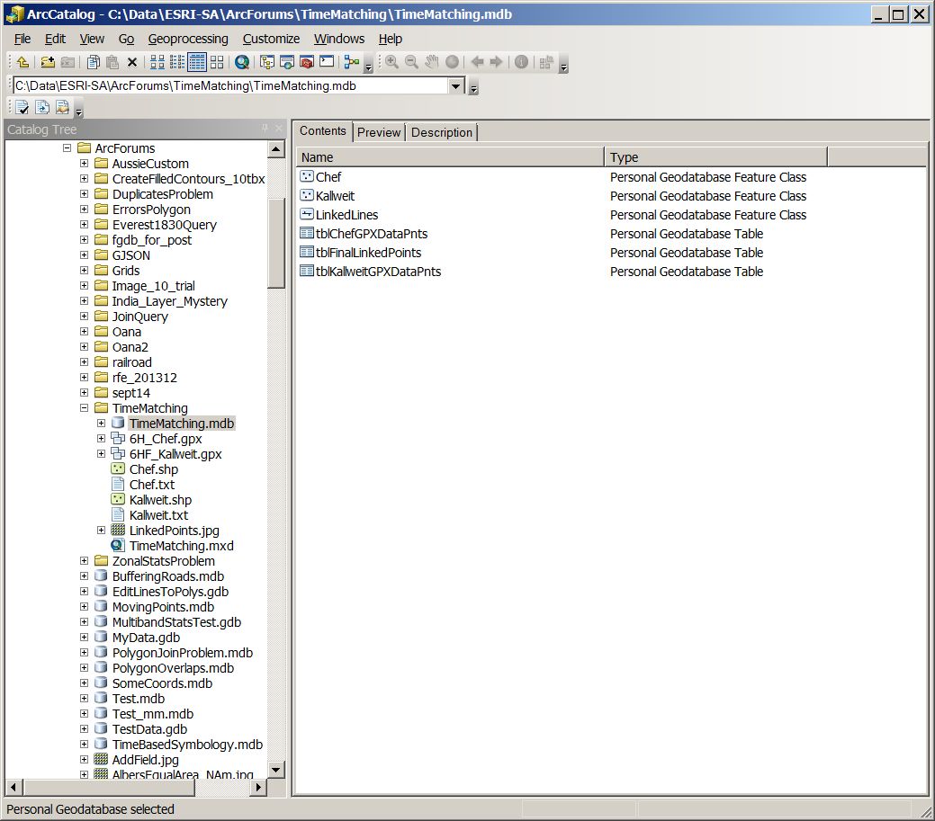The height and width of the screenshot is (821, 935).
Task: Click the Validate Metadata icon
Action: (22, 107)
